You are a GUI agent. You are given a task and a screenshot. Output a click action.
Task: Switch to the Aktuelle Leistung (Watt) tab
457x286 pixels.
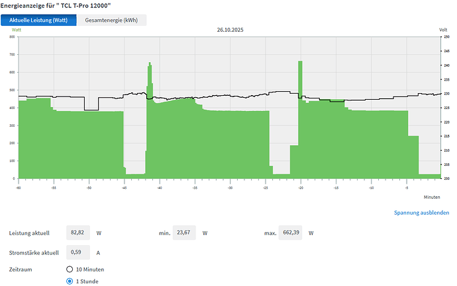pos(42,20)
